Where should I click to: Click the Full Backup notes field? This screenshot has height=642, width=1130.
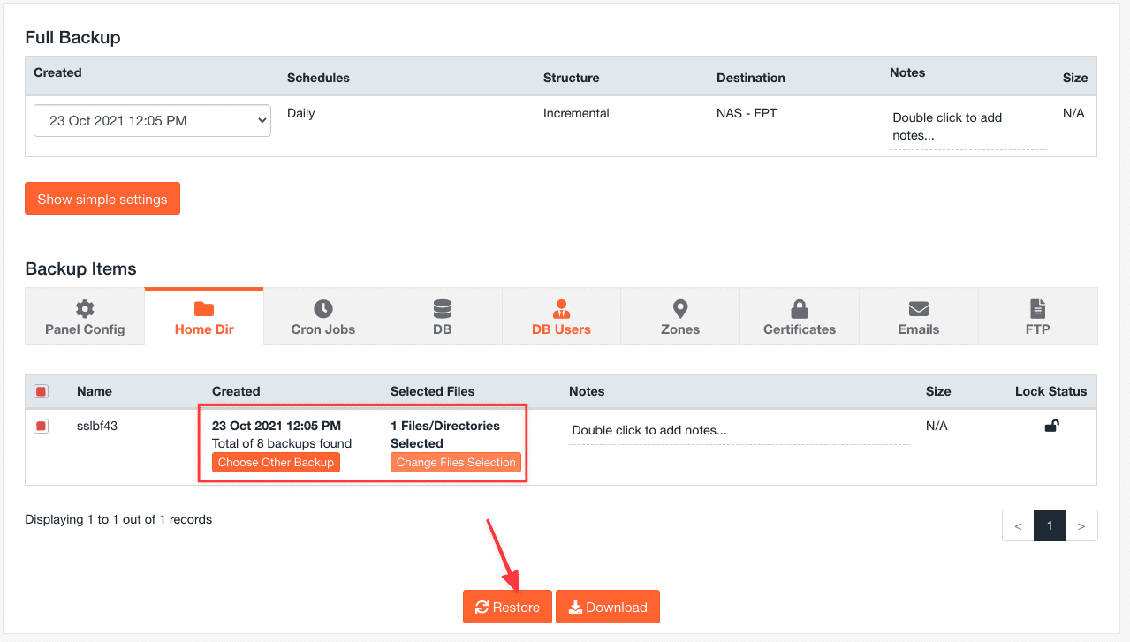(967, 126)
